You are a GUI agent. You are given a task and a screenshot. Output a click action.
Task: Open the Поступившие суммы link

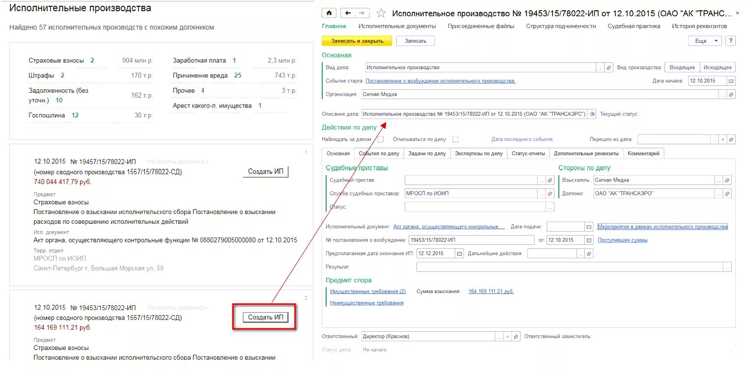(622, 240)
